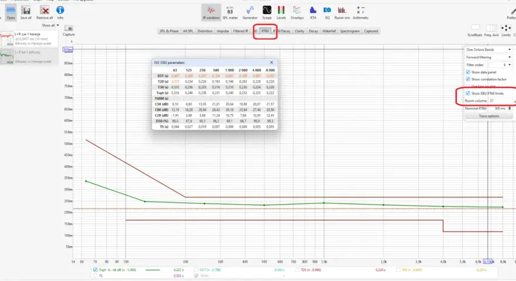
Task: Click the Capture graph icon
Action: 69,30
